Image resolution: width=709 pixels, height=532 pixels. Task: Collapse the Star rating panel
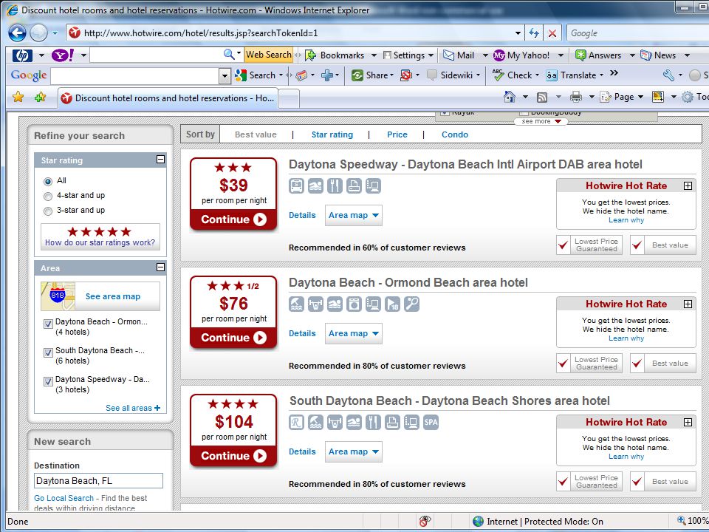coord(160,160)
